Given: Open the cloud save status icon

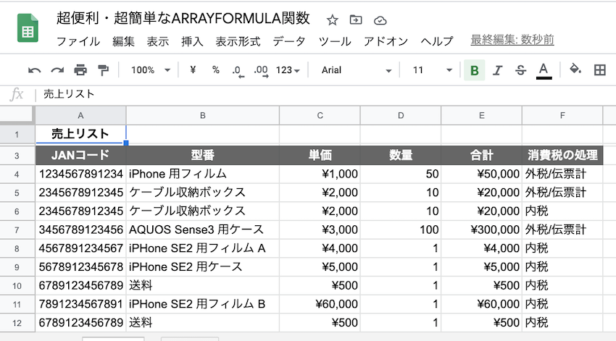Looking at the screenshot, I should click(380, 20).
